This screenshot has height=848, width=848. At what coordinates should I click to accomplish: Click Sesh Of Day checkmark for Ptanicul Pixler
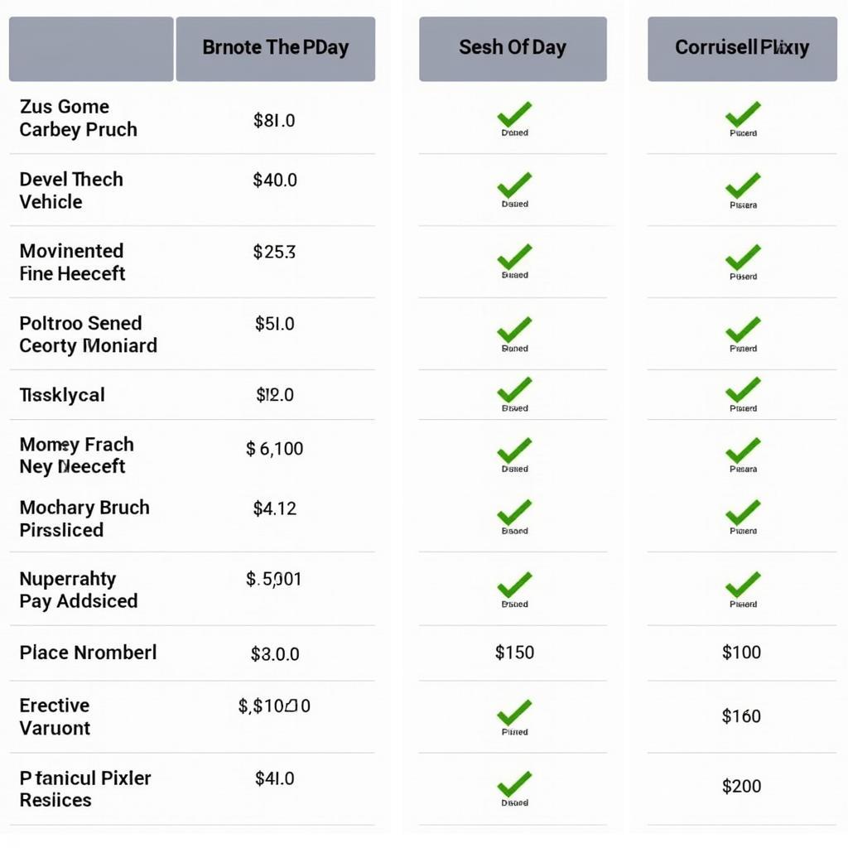pyautogui.click(x=514, y=783)
